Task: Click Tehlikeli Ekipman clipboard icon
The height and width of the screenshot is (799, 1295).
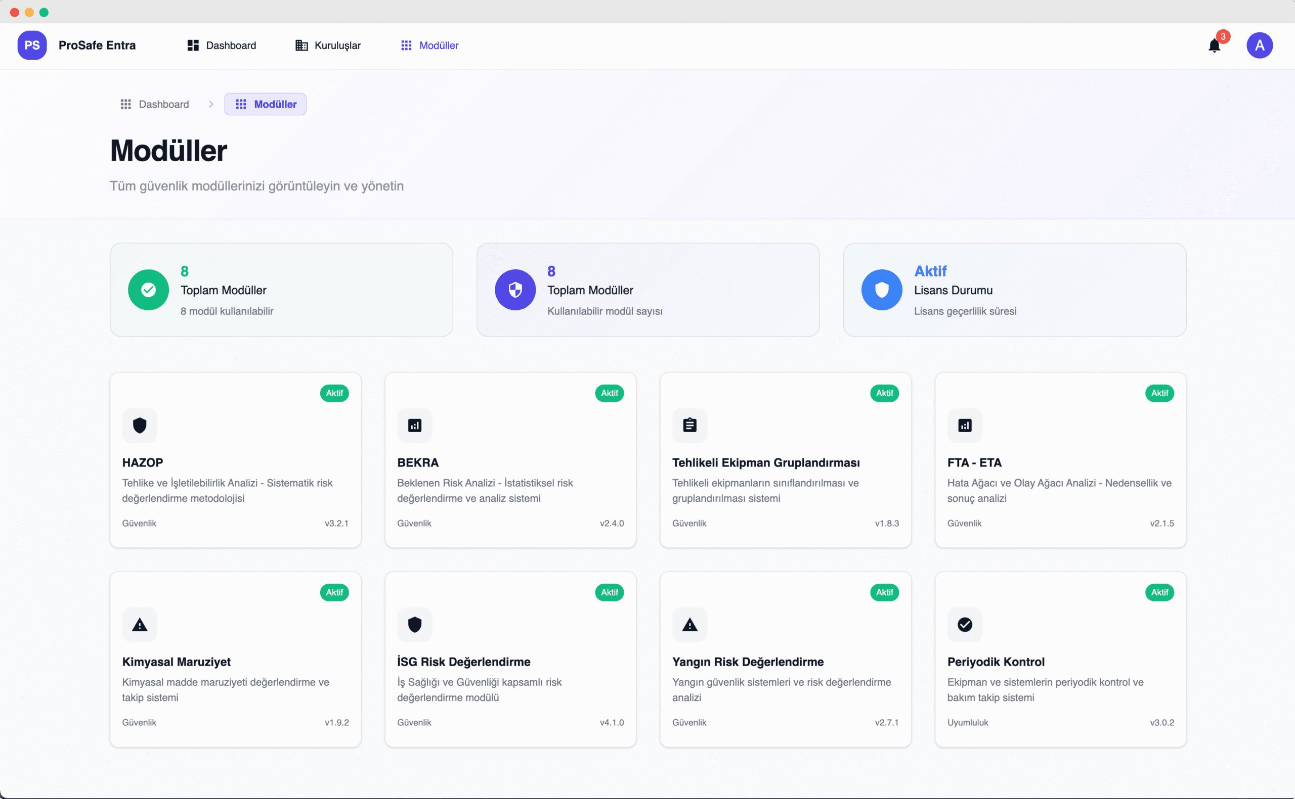Action: click(689, 426)
